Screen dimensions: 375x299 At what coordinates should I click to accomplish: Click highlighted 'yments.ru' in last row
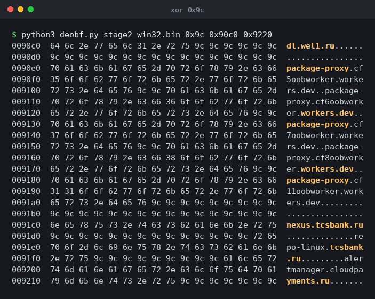(x=308, y=281)
